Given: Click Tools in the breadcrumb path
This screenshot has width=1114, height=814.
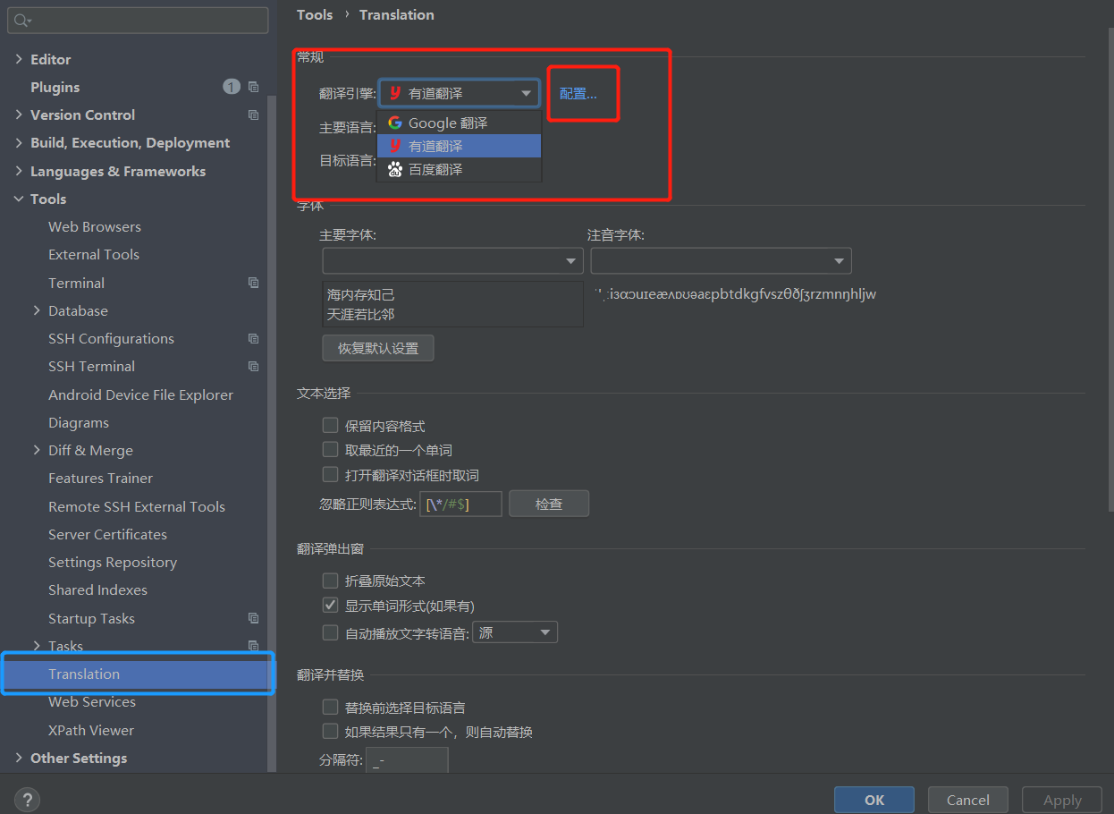Looking at the screenshot, I should [x=315, y=14].
